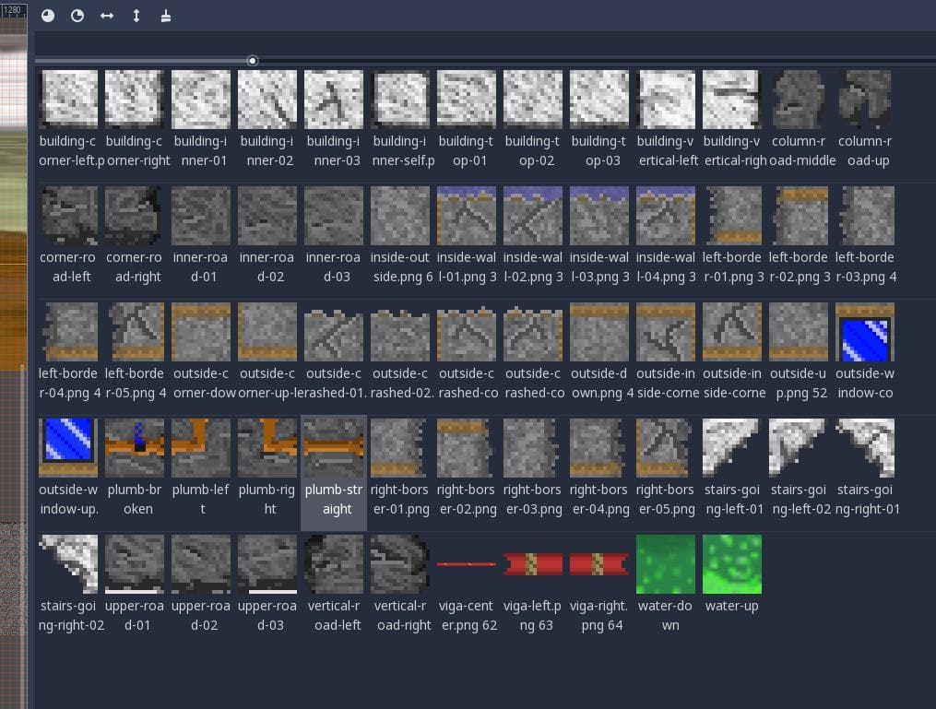Toggle Flip Vertically arrow icon
The width and height of the screenshot is (936, 709).
point(136,16)
